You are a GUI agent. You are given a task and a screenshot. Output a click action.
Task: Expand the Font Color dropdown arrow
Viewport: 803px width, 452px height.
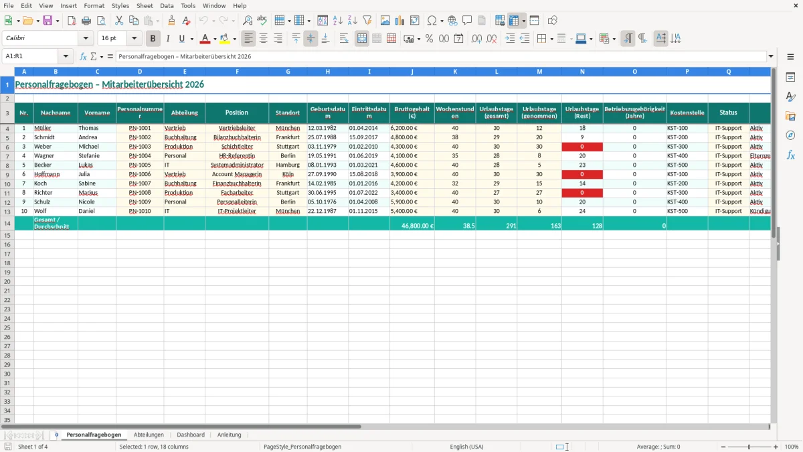214,39
